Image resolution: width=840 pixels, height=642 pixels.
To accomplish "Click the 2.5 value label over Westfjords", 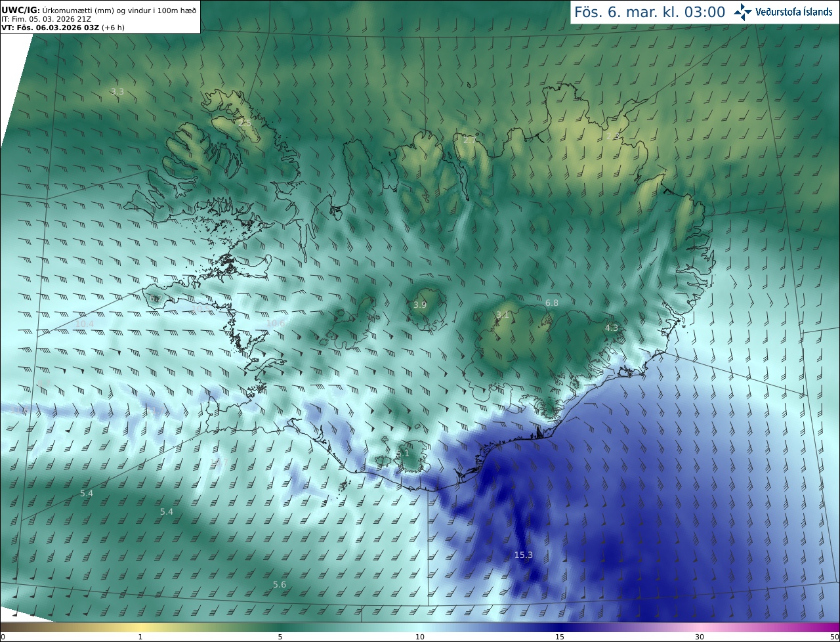I will tap(245, 123).
